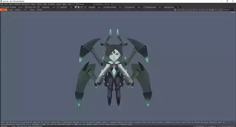Toggle the depth channel sphere icon
The height and width of the screenshot is (127, 236).
(x=76, y=7)
